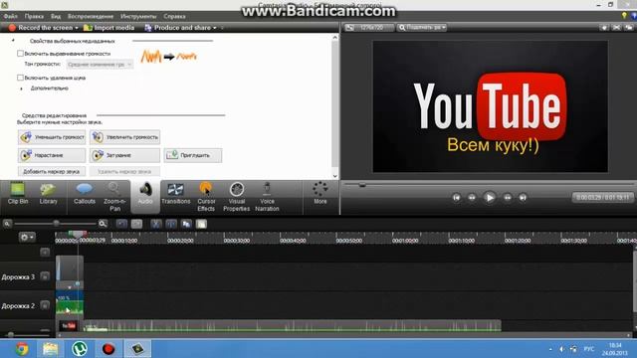Viewport: 637px width, 358px height.
Task: Click the Приглушить silence button
Action: 193,155
